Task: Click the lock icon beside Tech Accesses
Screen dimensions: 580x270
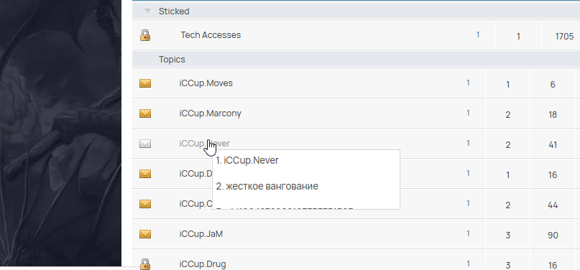Action: 145,35
